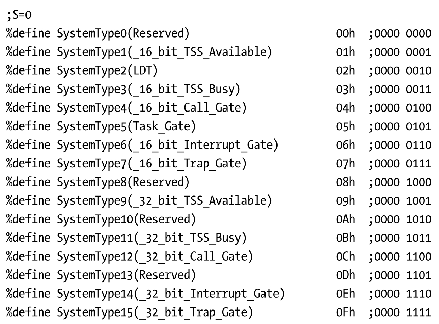Screen dimensions: 439x324
Task: Click on SystemType6(_16_bit_Interrupt_Gate)
Action: click(x=167, y=145)
